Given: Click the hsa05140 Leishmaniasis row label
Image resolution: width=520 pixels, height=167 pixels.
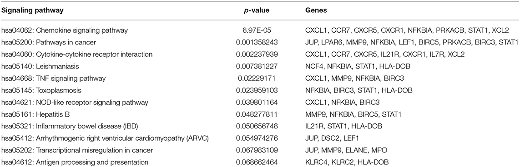Looking at the screenshot, I should pyautogui.click(x=40, y=66).
